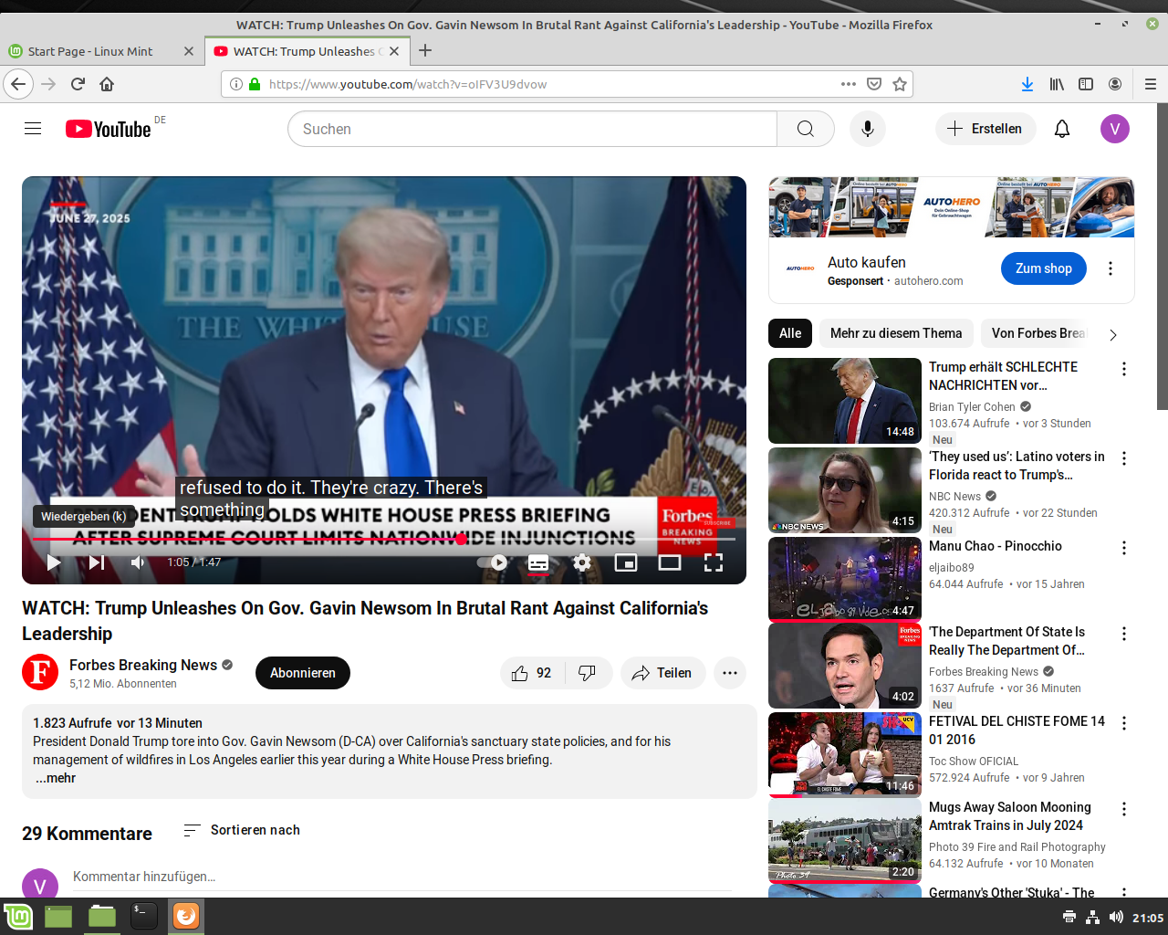Open options menu for Auto kaufen ad
This screenshot has width=1168, height=935.
click(1111, 268)
